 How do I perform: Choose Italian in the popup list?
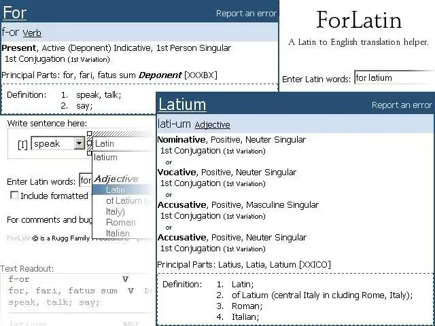(118, 233)
